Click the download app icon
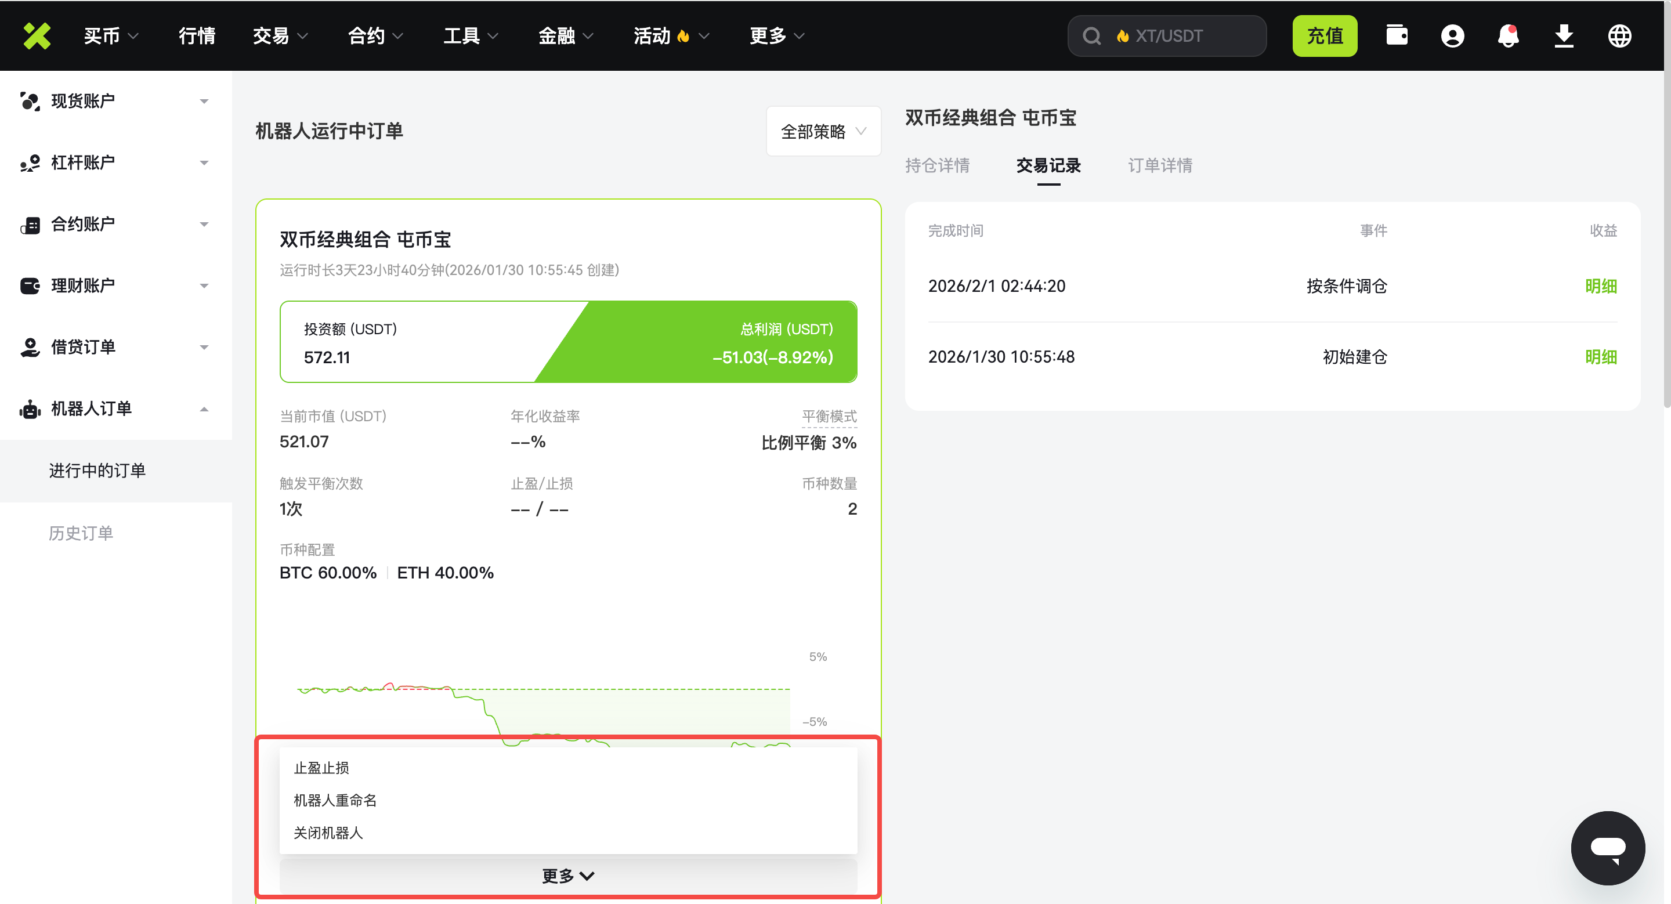The width and height of the screenshot is (1671, 904). click(x=1564, y=35)
